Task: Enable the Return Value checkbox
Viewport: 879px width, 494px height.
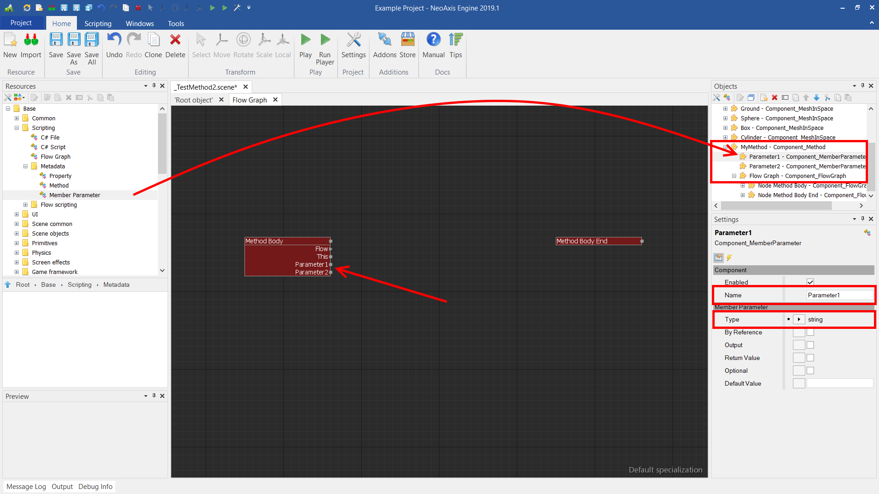Action: [x=810, y=358]
